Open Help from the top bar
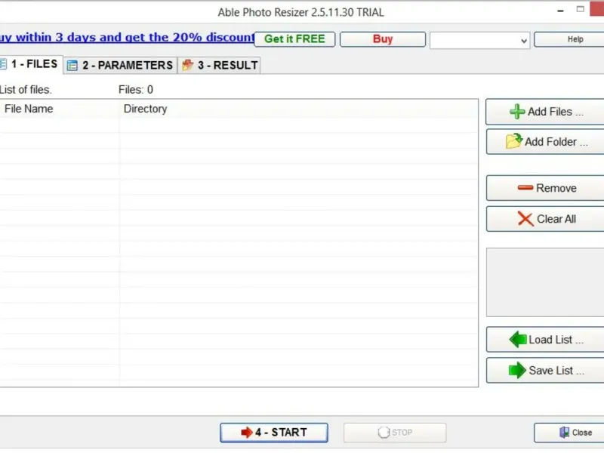 pyautogui.click(x=569, y=39)
